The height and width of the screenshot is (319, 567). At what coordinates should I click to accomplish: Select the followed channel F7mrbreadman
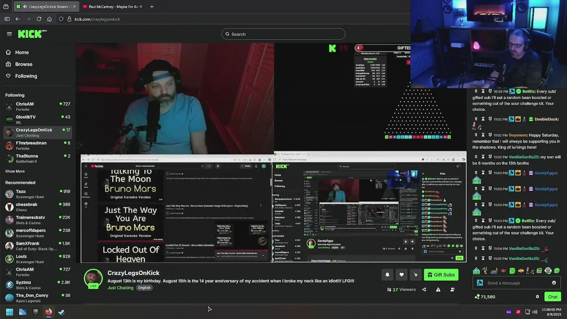click(x=38, y=145)
